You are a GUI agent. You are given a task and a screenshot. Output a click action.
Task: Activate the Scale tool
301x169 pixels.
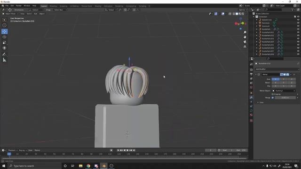pyautogui.click(x=4, y=43)
